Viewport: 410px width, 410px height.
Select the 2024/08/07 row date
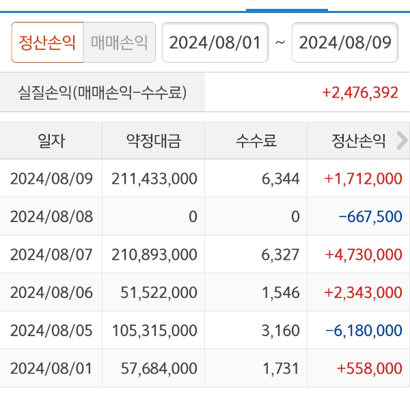[51, 255]
